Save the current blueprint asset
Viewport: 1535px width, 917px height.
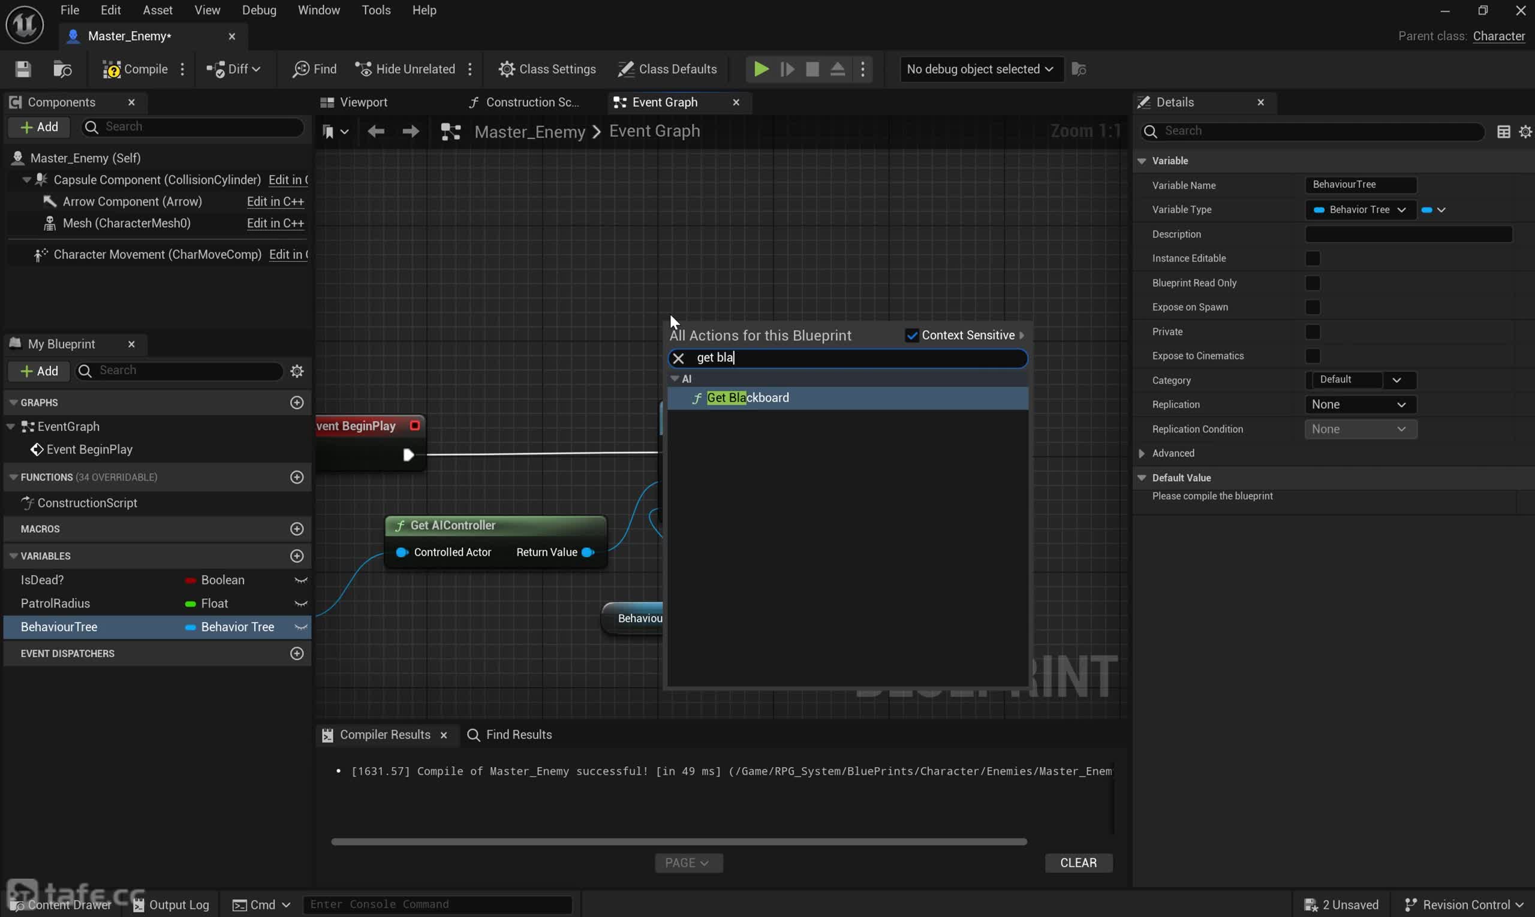tap(23, 69)
